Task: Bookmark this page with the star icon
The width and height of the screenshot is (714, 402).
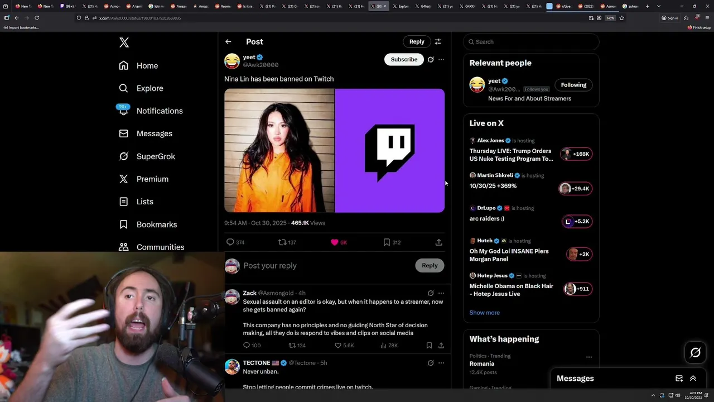Action: (x=621, y=18)
